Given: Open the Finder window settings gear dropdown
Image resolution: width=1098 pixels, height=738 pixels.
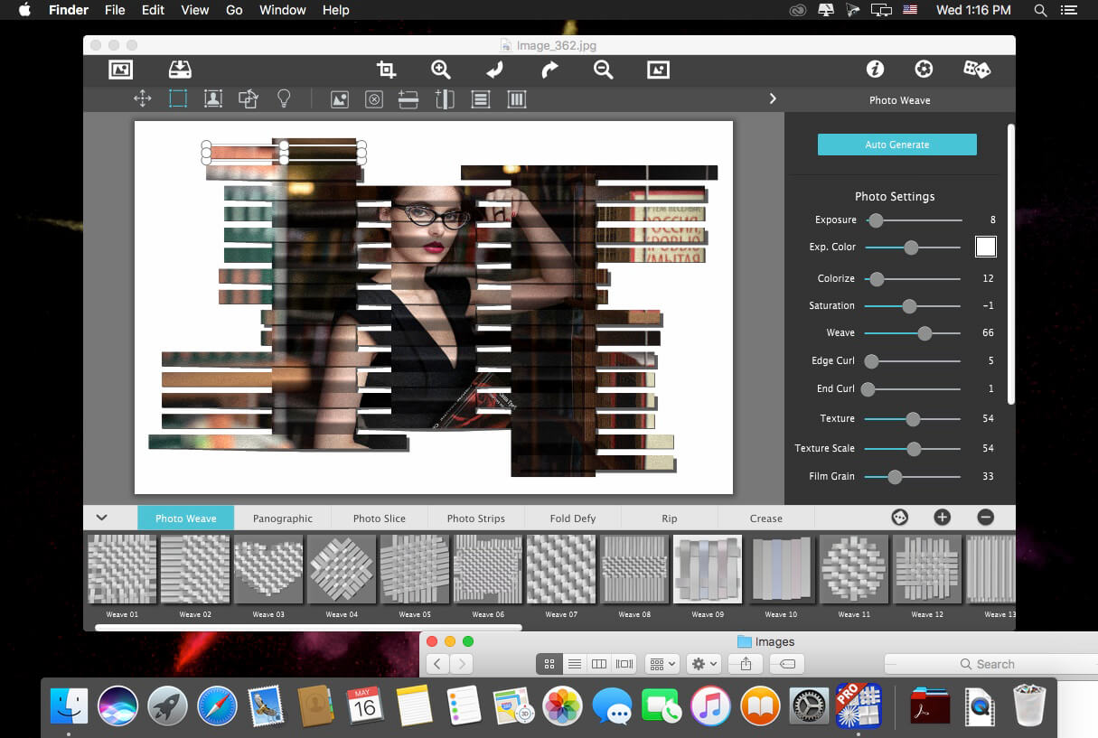Looking at the screenshot, I should coord(703,664).
